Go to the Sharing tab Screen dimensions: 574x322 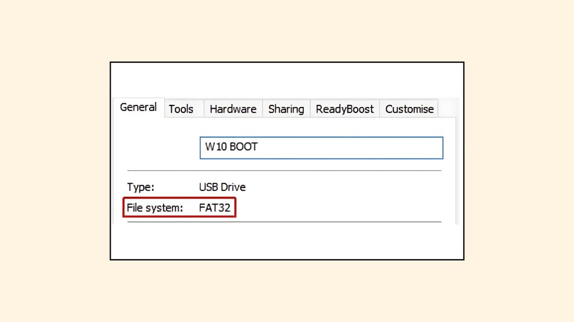click(286, 109)
